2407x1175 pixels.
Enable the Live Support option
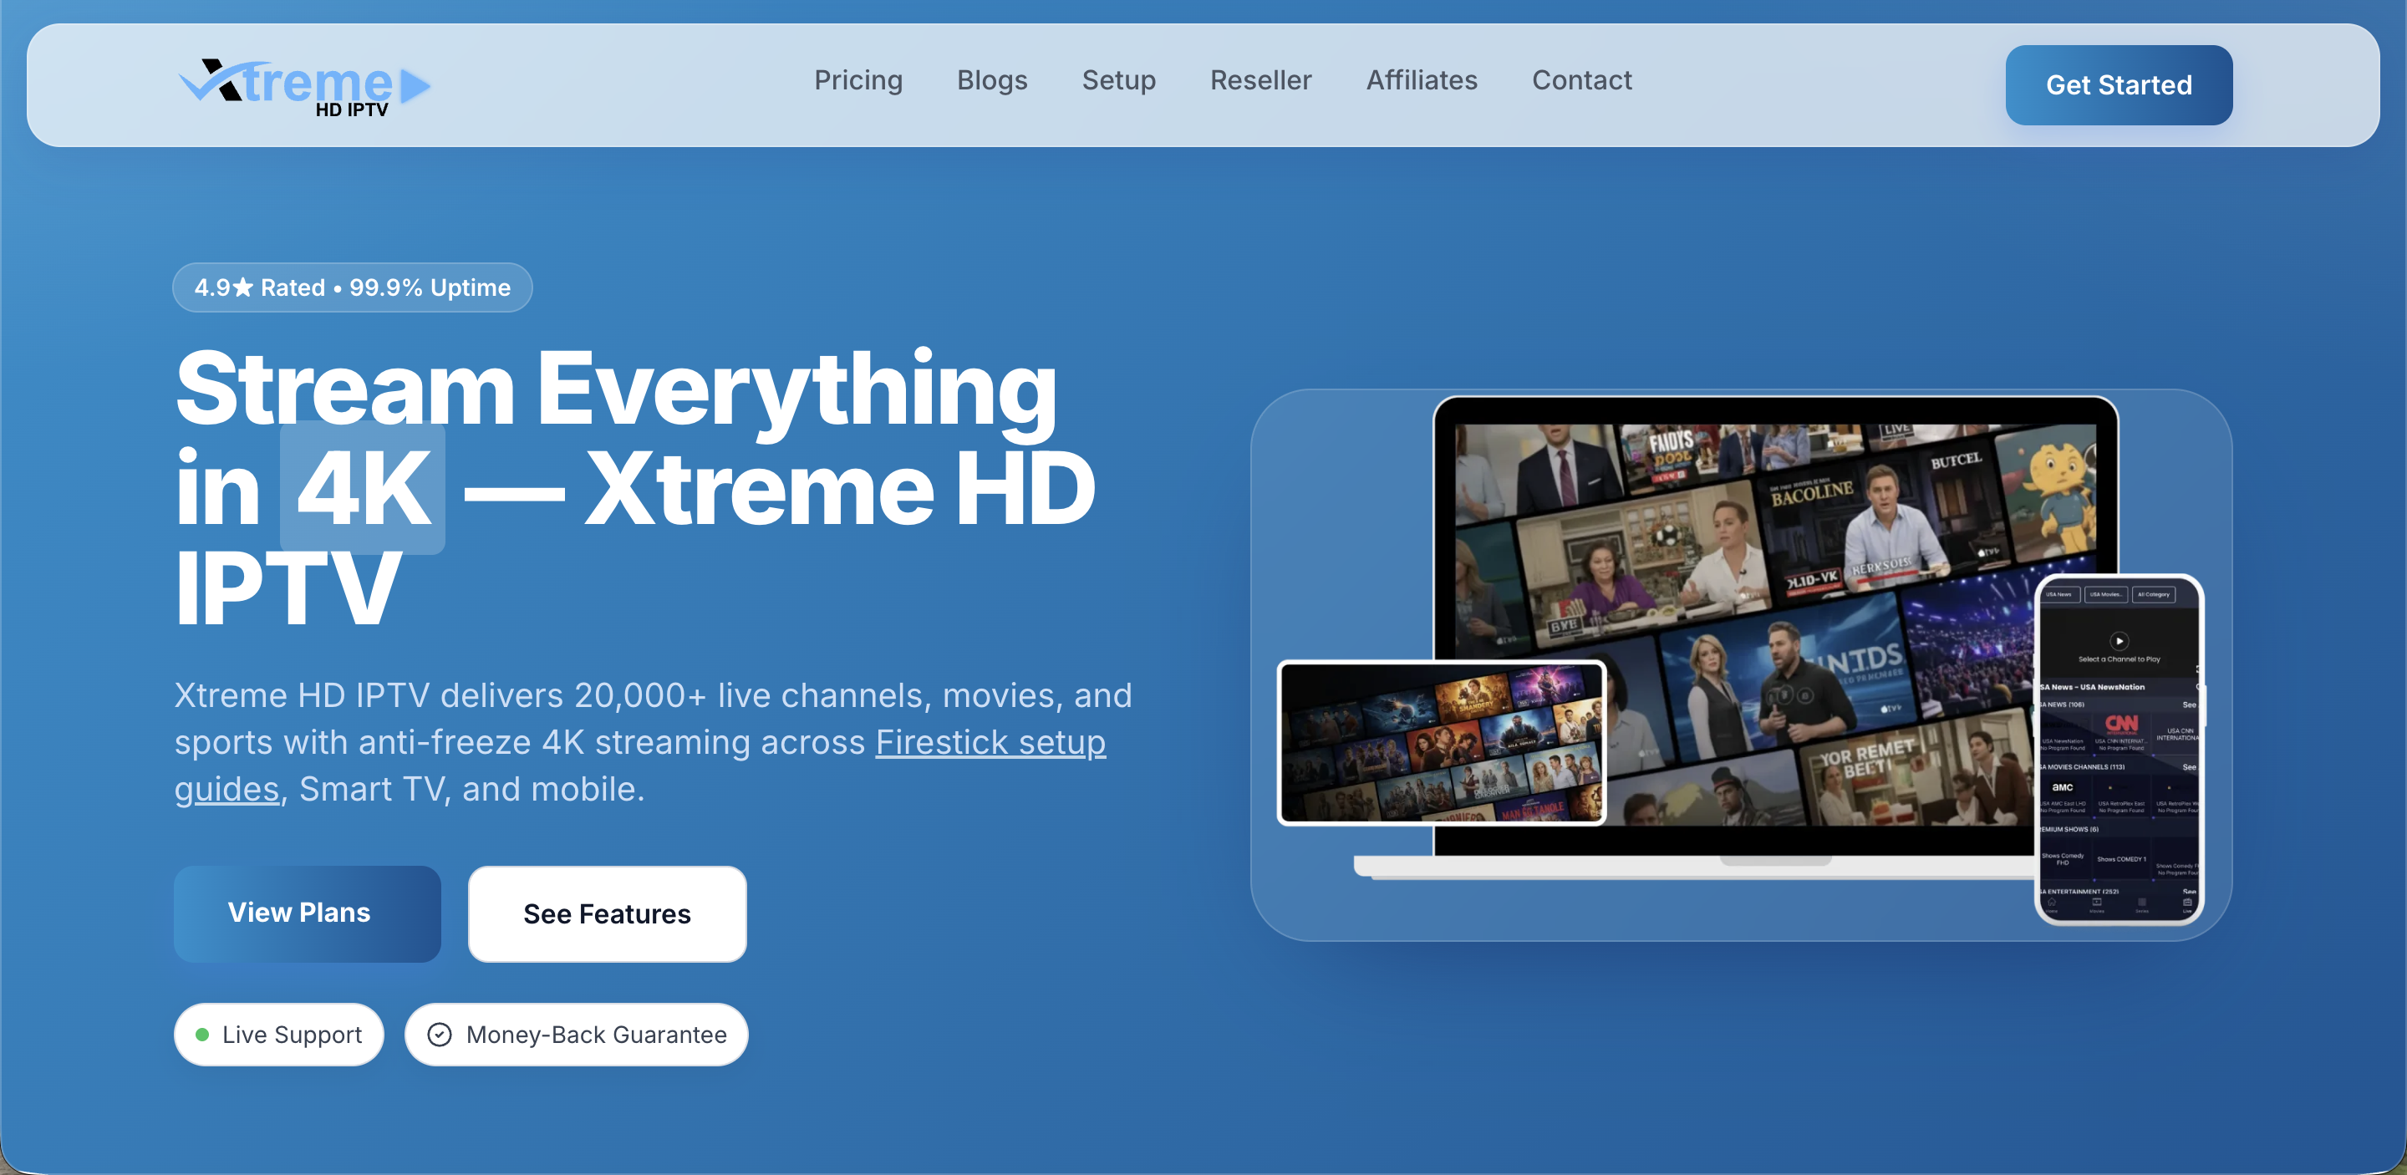pos(278,1034)
